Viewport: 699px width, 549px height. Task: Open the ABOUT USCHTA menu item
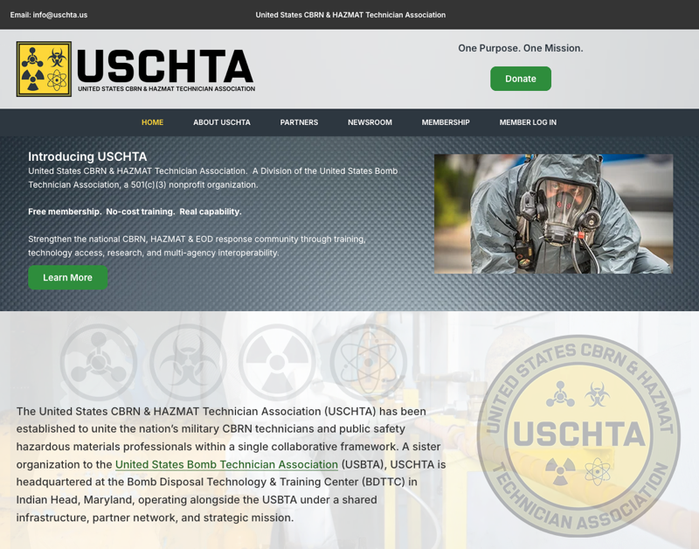pyautogui.click(x=222, y=122)
